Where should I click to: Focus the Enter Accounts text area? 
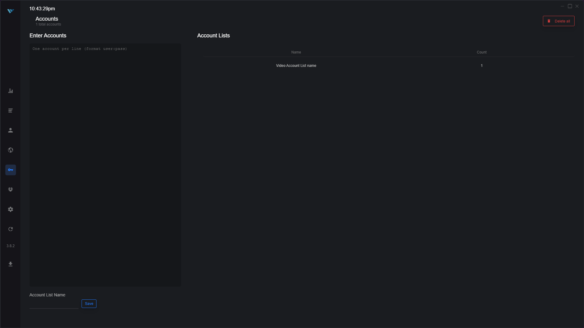pos(105,165)
